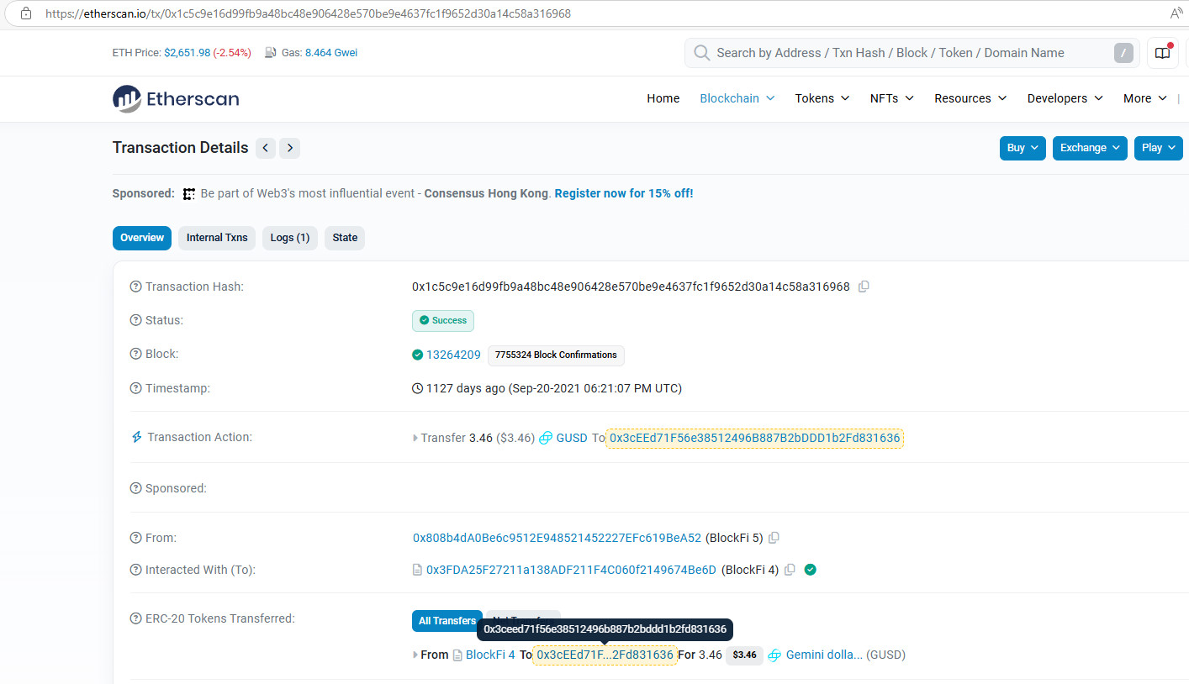Click the ETH price $2,651.98 link

pyautogui.click(x=188, y=52)
